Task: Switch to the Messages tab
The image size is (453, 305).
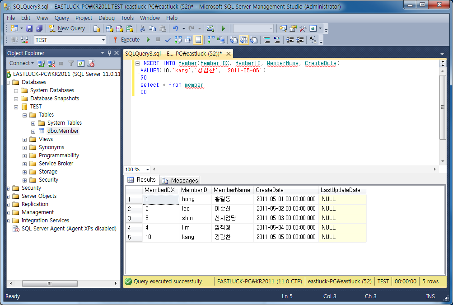Action: coord(180,180)
